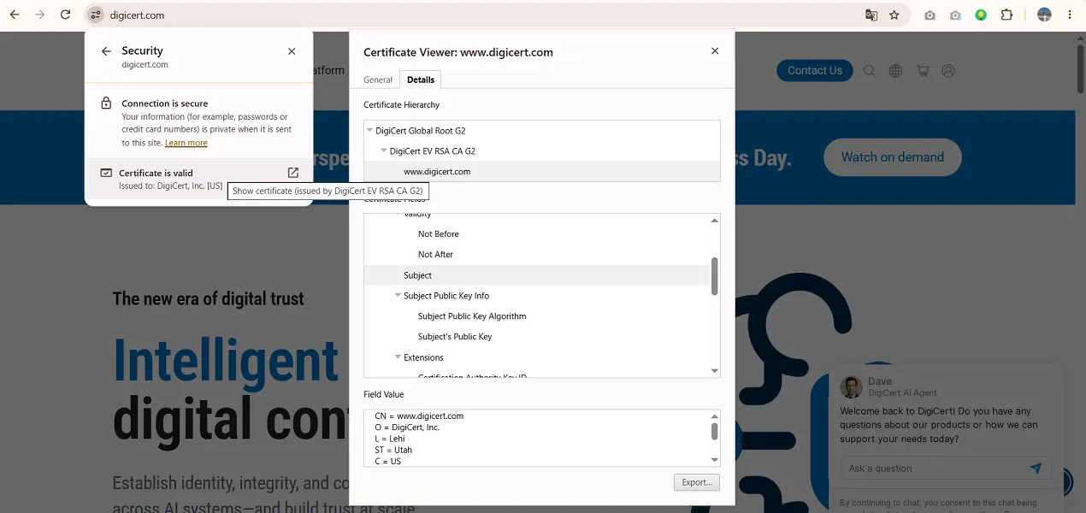Reload the digicert.com page
The width and height of the screenshot is (1086, 513).
tap(66, 15)
